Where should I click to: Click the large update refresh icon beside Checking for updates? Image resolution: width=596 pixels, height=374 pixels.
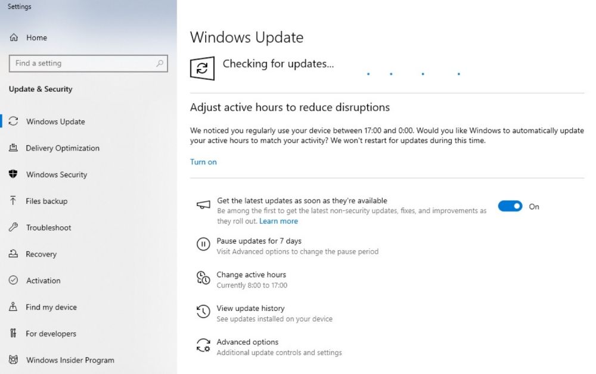[202, 68]
